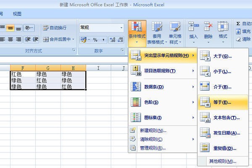252x168 pixels.
Task: Open Number (数字) dialog launcher
Action: pos(122,50)
